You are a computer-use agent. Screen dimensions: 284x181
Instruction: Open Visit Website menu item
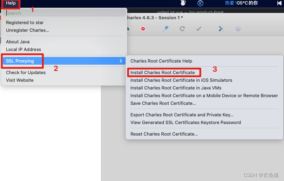tap(20, 80)
